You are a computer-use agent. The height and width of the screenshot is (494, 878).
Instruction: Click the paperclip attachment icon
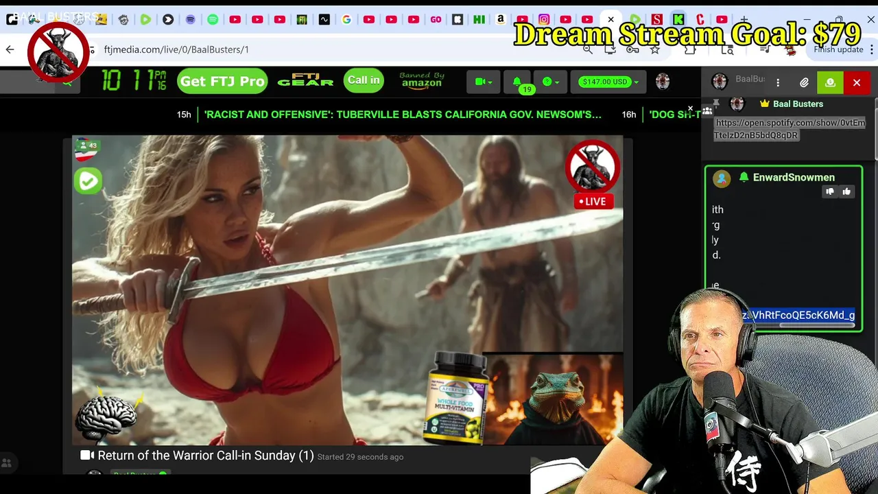point(804,82)
